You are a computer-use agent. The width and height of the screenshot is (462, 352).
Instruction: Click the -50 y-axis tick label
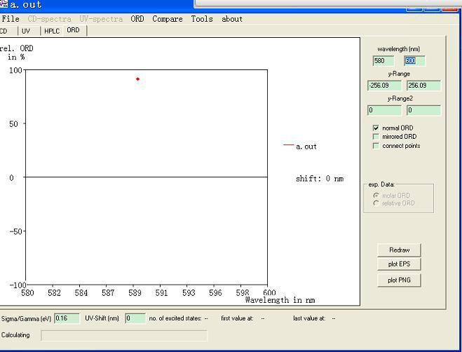click(x=15, y=231)
